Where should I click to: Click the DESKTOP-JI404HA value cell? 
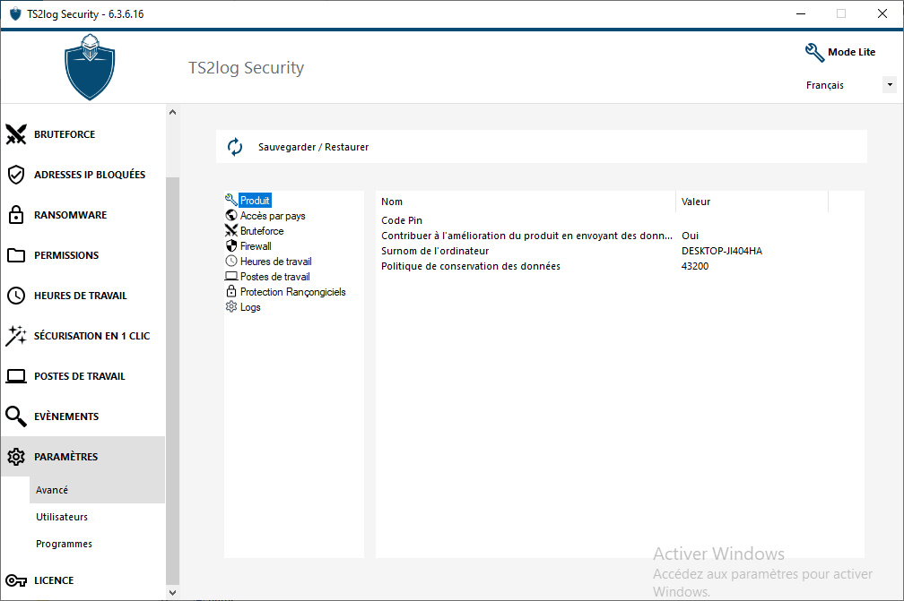point(722,251)
